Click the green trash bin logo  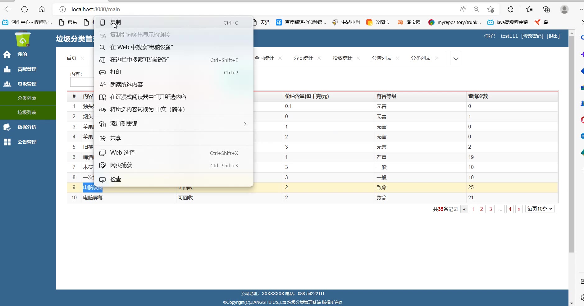(x=23, y=39)
